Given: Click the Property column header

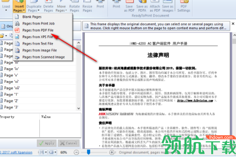Looking at the screenshot, I should click(20, 117).
